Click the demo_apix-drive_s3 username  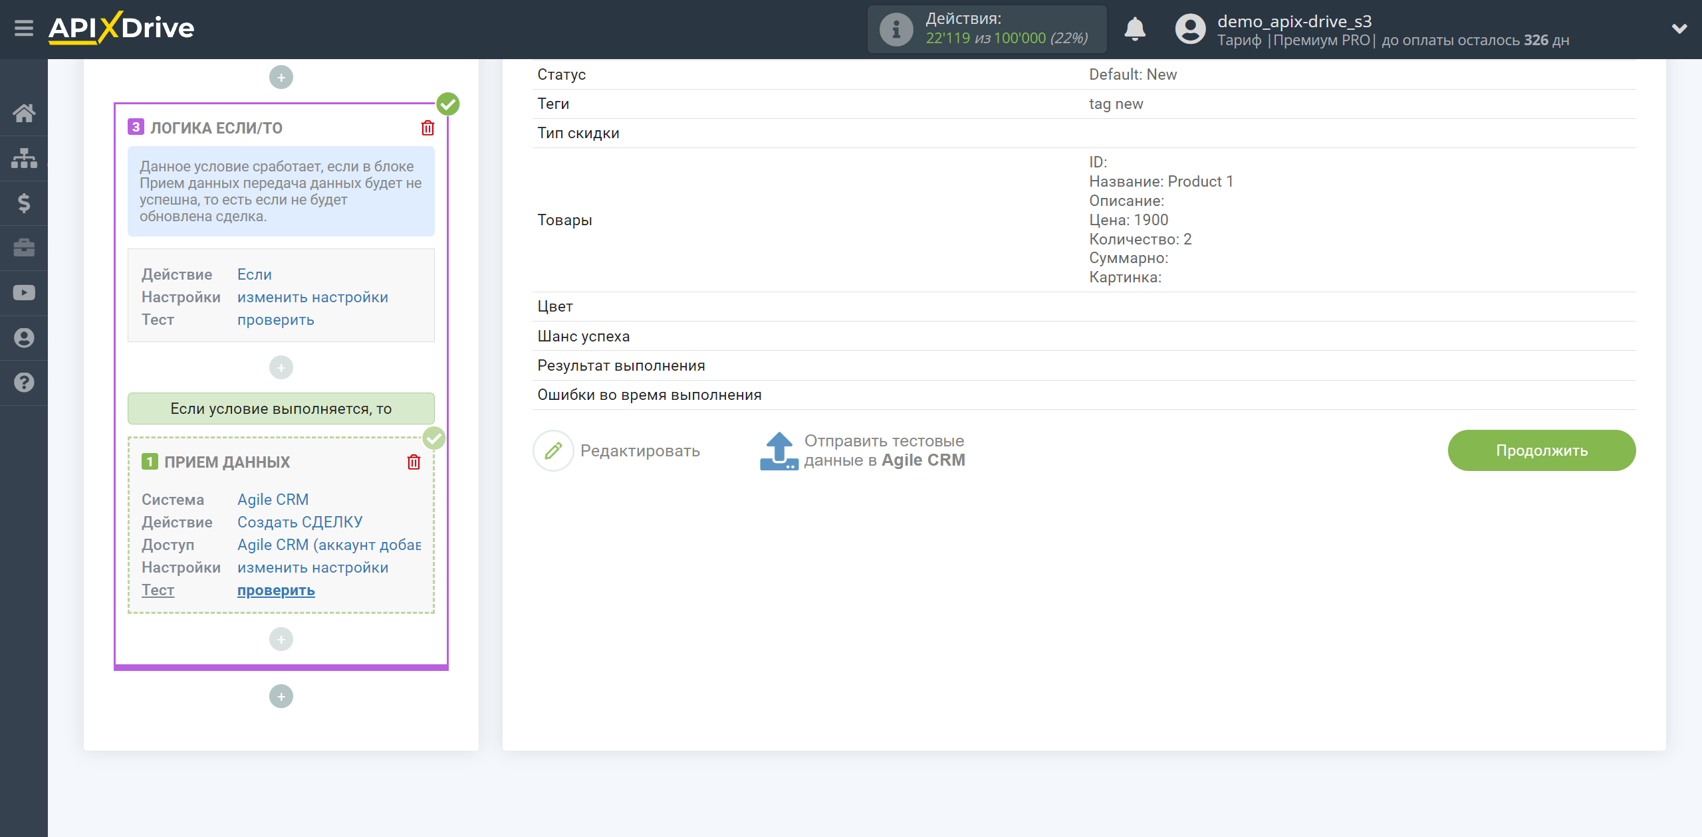point(1294,21)
